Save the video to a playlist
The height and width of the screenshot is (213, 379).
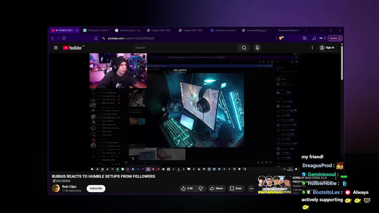(x=236, y=188)
